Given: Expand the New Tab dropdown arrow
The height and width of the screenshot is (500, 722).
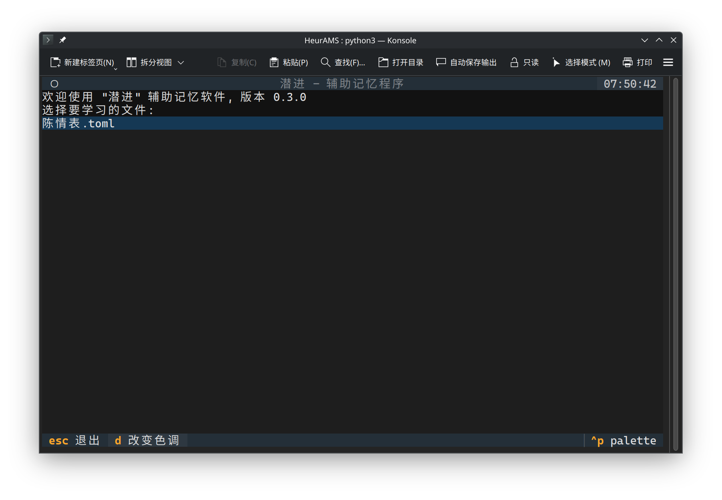Looking at the screenshot, I should pos(116,69).
